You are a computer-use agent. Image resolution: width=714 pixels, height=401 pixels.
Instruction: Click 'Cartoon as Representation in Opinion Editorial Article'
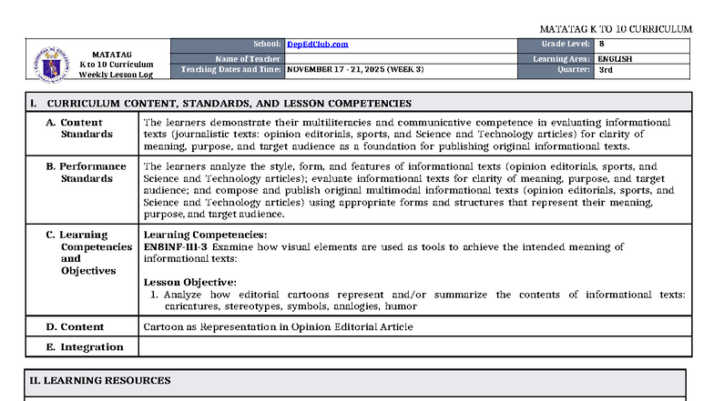(x=279, y=327)
